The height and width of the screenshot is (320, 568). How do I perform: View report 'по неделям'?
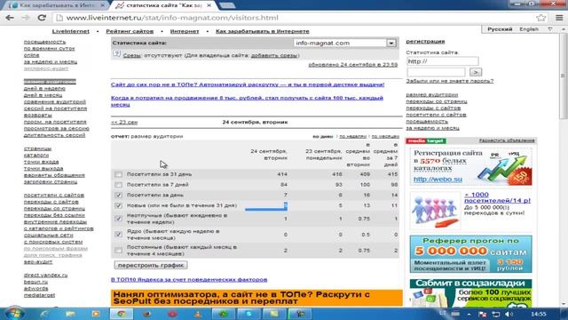(353, 136)
